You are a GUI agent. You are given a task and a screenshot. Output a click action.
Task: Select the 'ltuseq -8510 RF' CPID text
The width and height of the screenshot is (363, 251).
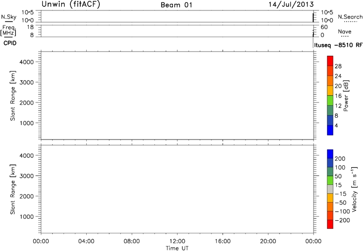[x=338, y=45]
